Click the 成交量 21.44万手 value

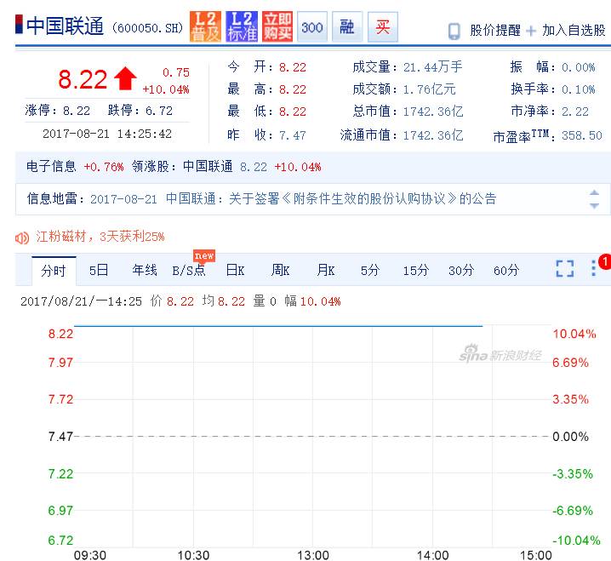(x=432, y=67)
